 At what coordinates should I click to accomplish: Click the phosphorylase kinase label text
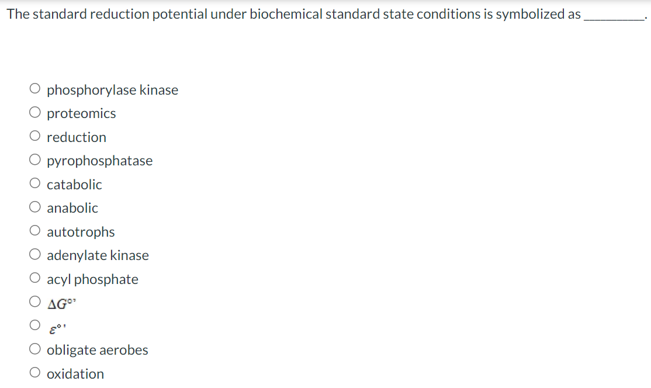[112, 89]
